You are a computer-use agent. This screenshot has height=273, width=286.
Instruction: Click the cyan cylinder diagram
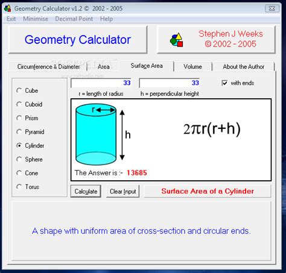tap(96, 134)
